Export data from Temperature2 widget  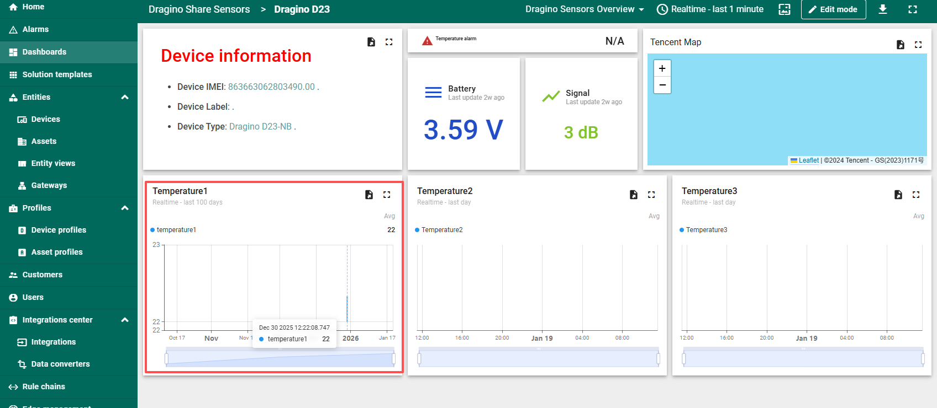click(634, 195)
